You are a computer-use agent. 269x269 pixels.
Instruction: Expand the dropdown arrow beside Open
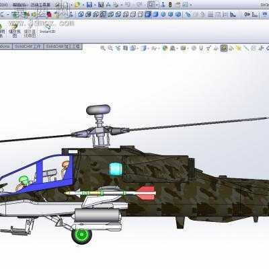pyautogui.click(x=83, y=5)
